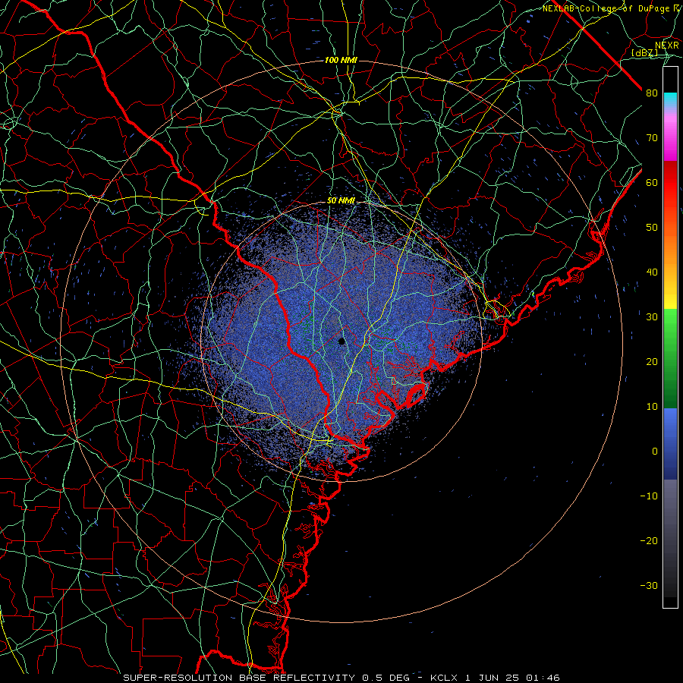Click the 'KCLX' station identifier in the caption
The height and width of the screenshot is (683, 683).
(x=444, y=678)
